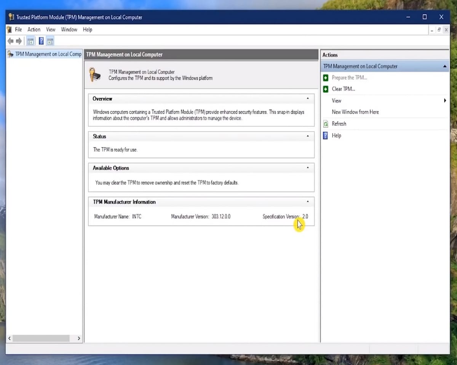Collapse the Available Options section

pos(308,168)
